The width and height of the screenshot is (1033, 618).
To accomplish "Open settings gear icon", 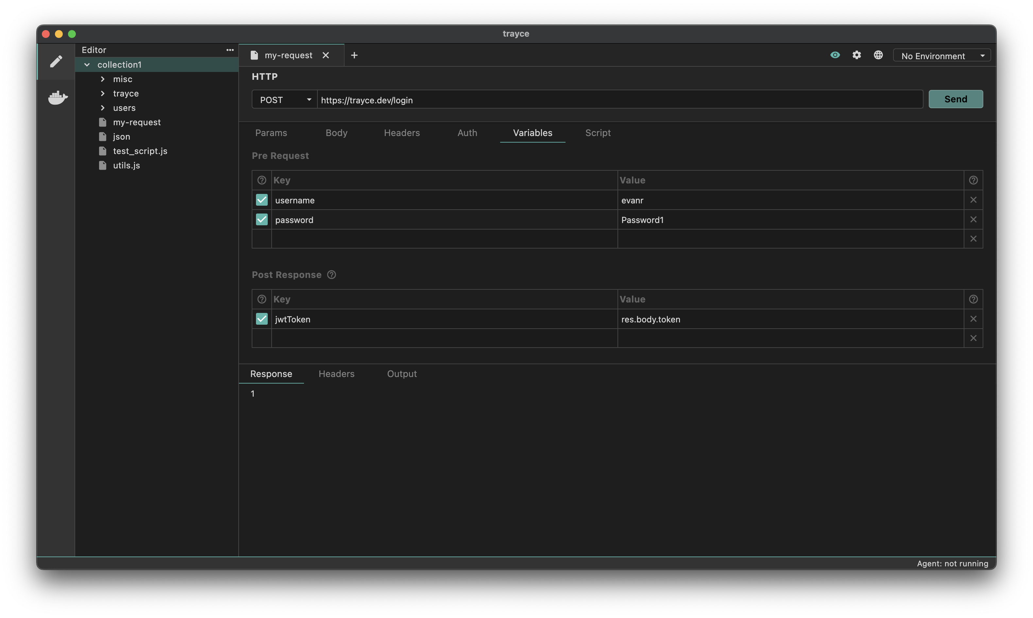I will pyautogui.click(x=856, y=55).
